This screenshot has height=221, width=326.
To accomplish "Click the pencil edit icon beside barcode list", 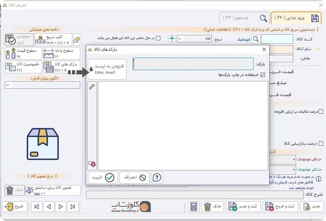I will point(92,87).
